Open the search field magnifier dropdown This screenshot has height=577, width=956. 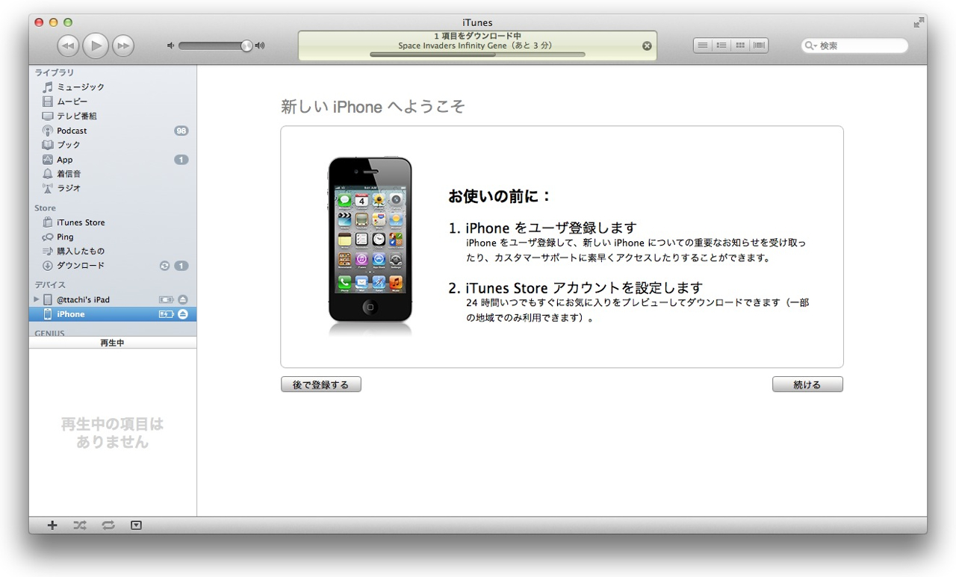(811, 46)
